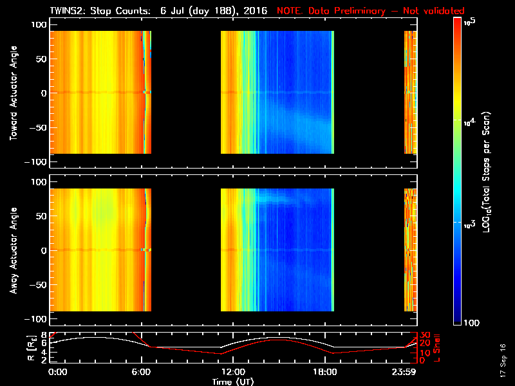Screen dimensions: 515x386
Task: Click the R [RE] orbit axis label
Action: click(x=32, y=348)
